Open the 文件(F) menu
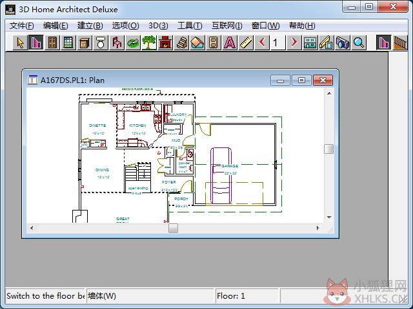Image resolution: width=413 pixels, height=309 pixels. (x=22, y=26)
